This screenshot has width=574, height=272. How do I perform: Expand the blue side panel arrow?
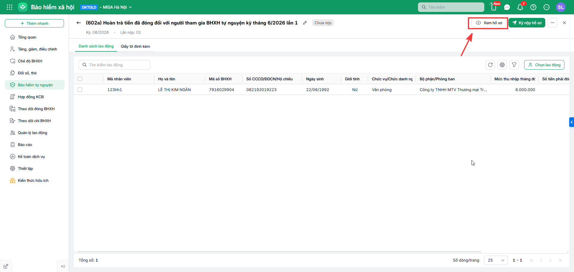pyautogui.click(x=572, y=122)
